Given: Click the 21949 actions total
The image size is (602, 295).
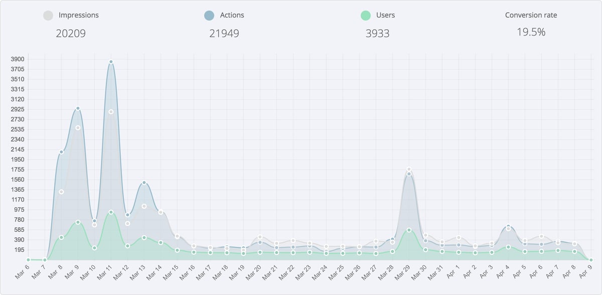Looking at the screenshot, I should 224,34.
